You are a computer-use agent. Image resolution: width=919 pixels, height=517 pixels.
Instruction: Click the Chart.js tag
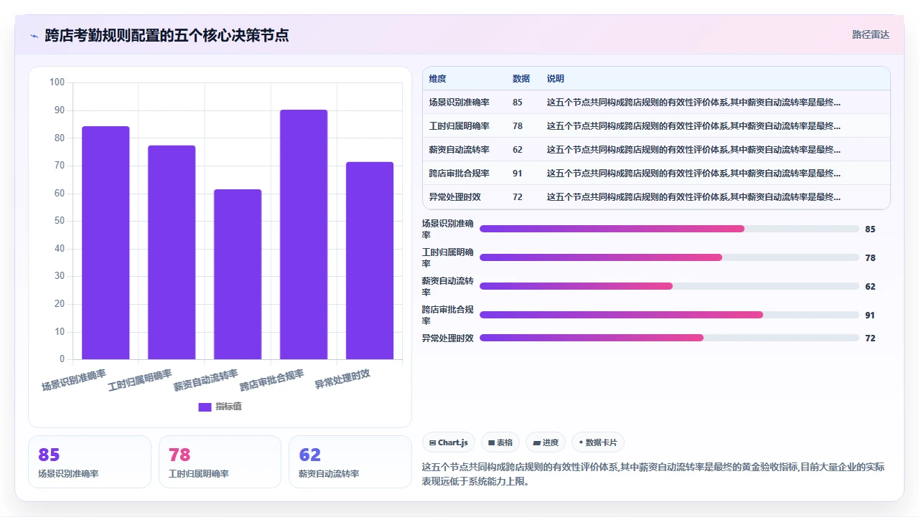tap(449, 442)
